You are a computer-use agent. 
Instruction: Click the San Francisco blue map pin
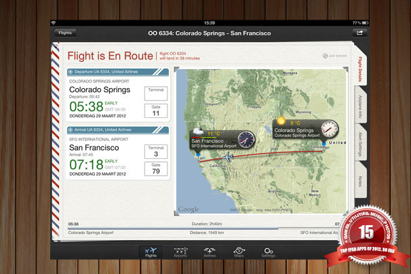pos(198,155)
